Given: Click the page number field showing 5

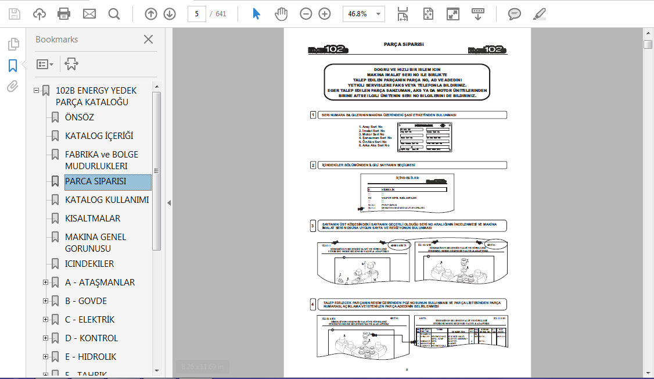Looking at the screenshot, I should pos(196,14).
